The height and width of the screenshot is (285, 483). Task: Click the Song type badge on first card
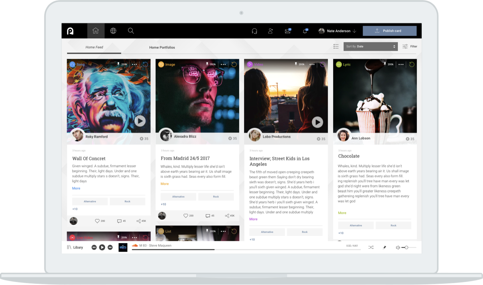point(77,65)
